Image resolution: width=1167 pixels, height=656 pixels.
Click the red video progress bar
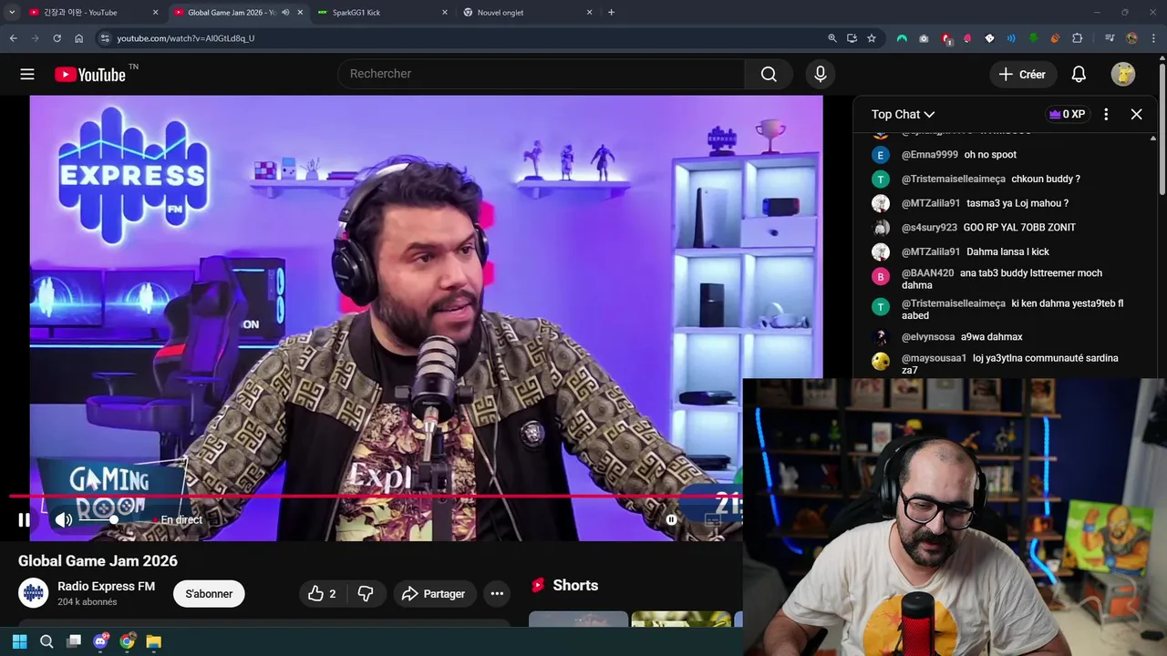coord(374,497)
